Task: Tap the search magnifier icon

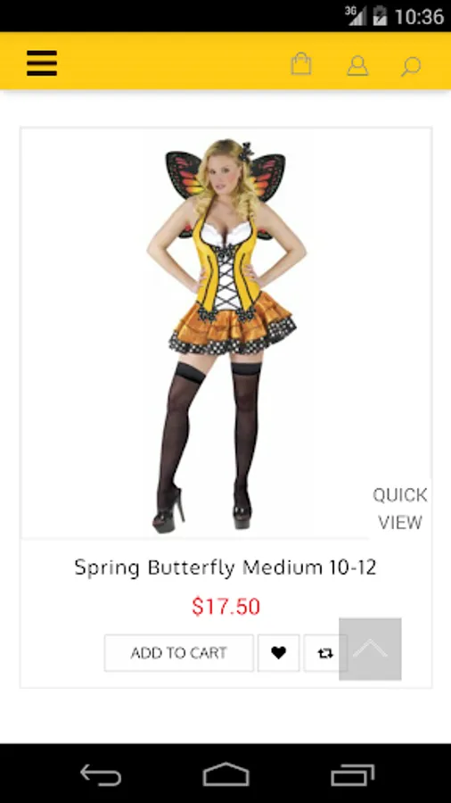Action: coord(411,67)
